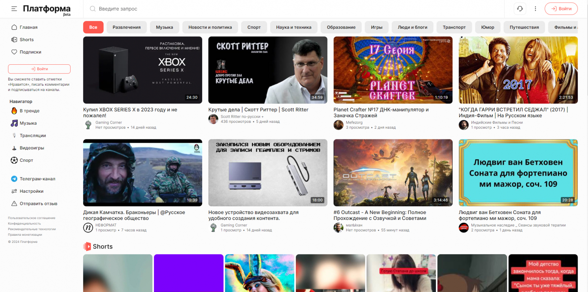Switch to the Развлечения category
The width and height of the screenshot is (588, 292).
point(126,27)
